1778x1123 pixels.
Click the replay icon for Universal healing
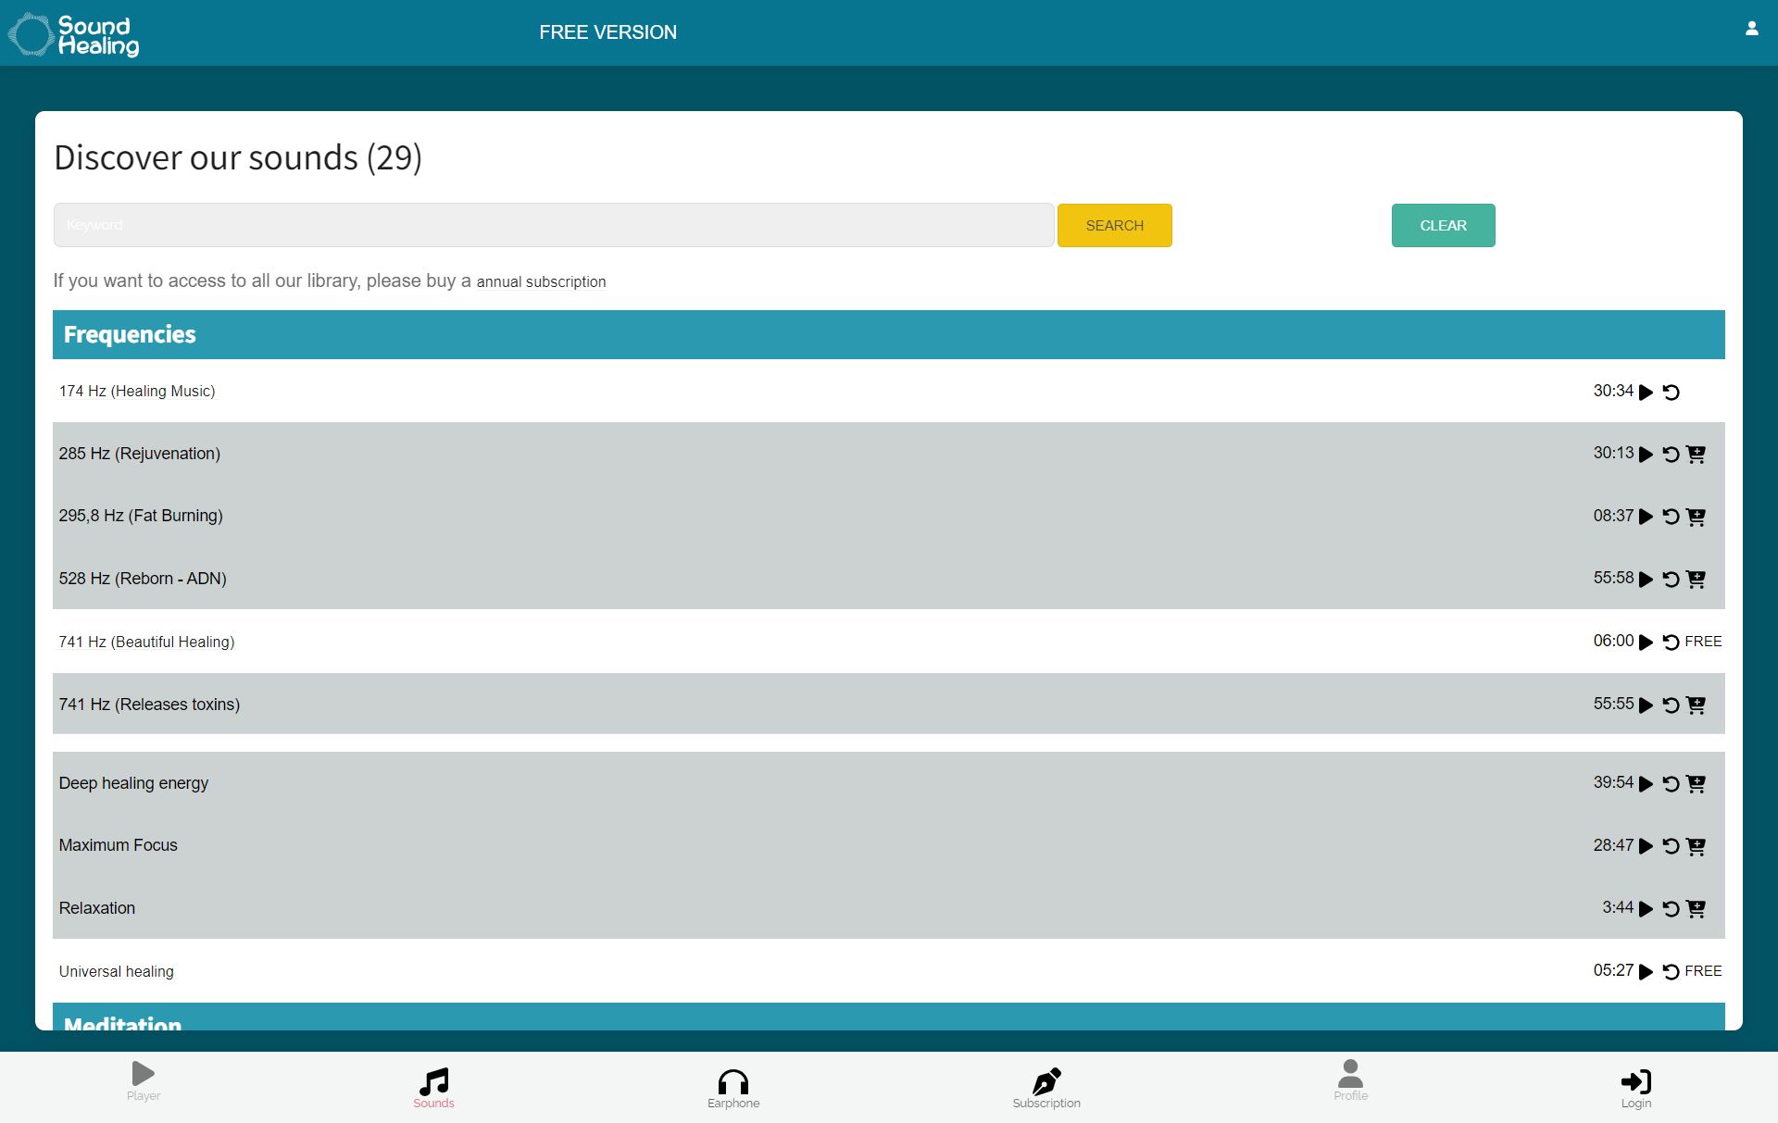(1672, 970)
